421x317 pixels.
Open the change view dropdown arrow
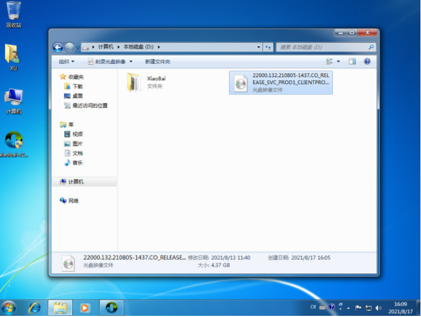click(339, 61)
